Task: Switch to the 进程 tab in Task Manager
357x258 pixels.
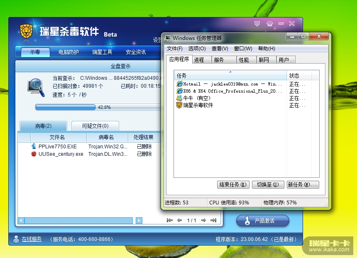Action: 202,60
